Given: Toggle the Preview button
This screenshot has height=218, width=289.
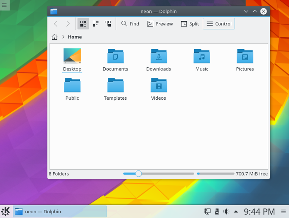Looking at the screenshot, I should click(160, 24).
